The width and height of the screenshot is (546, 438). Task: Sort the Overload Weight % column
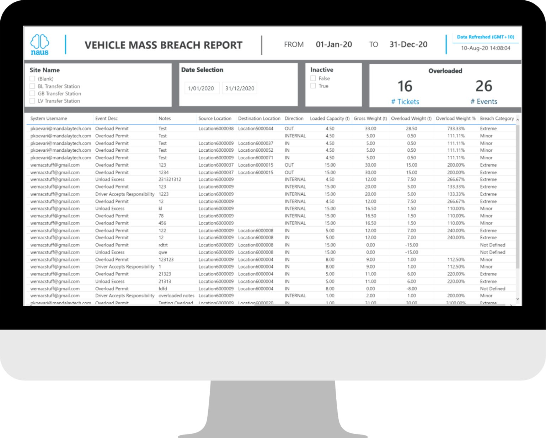click(456, 118)
